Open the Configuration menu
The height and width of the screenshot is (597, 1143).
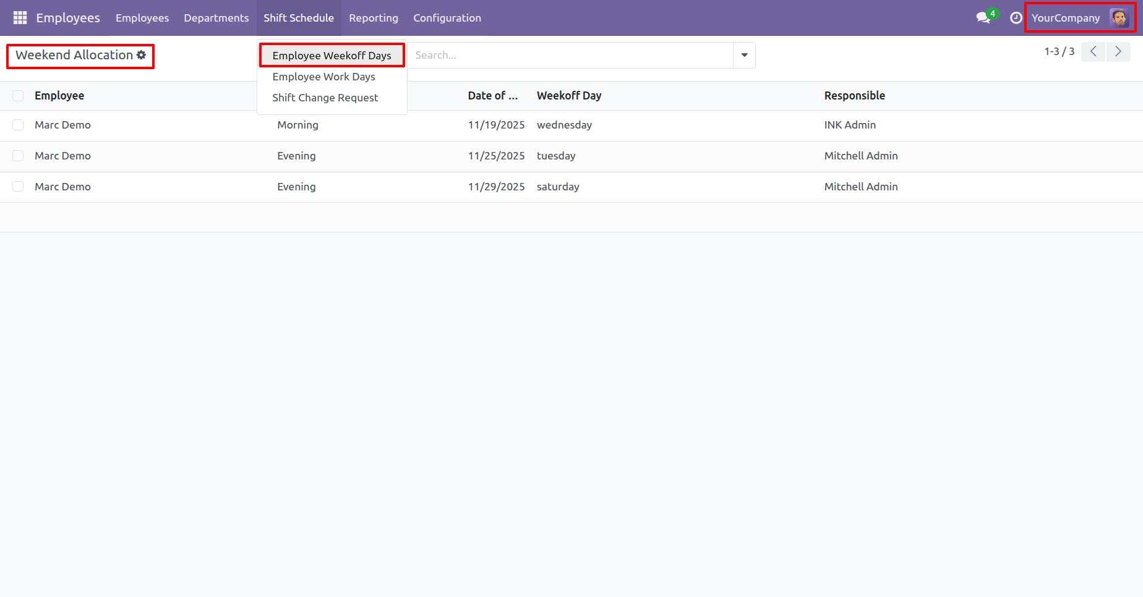coord(447,18)
